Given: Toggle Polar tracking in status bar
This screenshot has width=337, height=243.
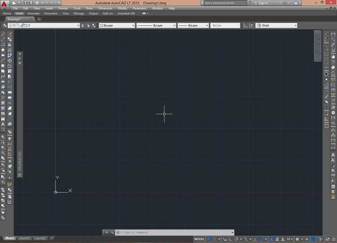Looking at the screenshot, I should [x=236, y=239].
